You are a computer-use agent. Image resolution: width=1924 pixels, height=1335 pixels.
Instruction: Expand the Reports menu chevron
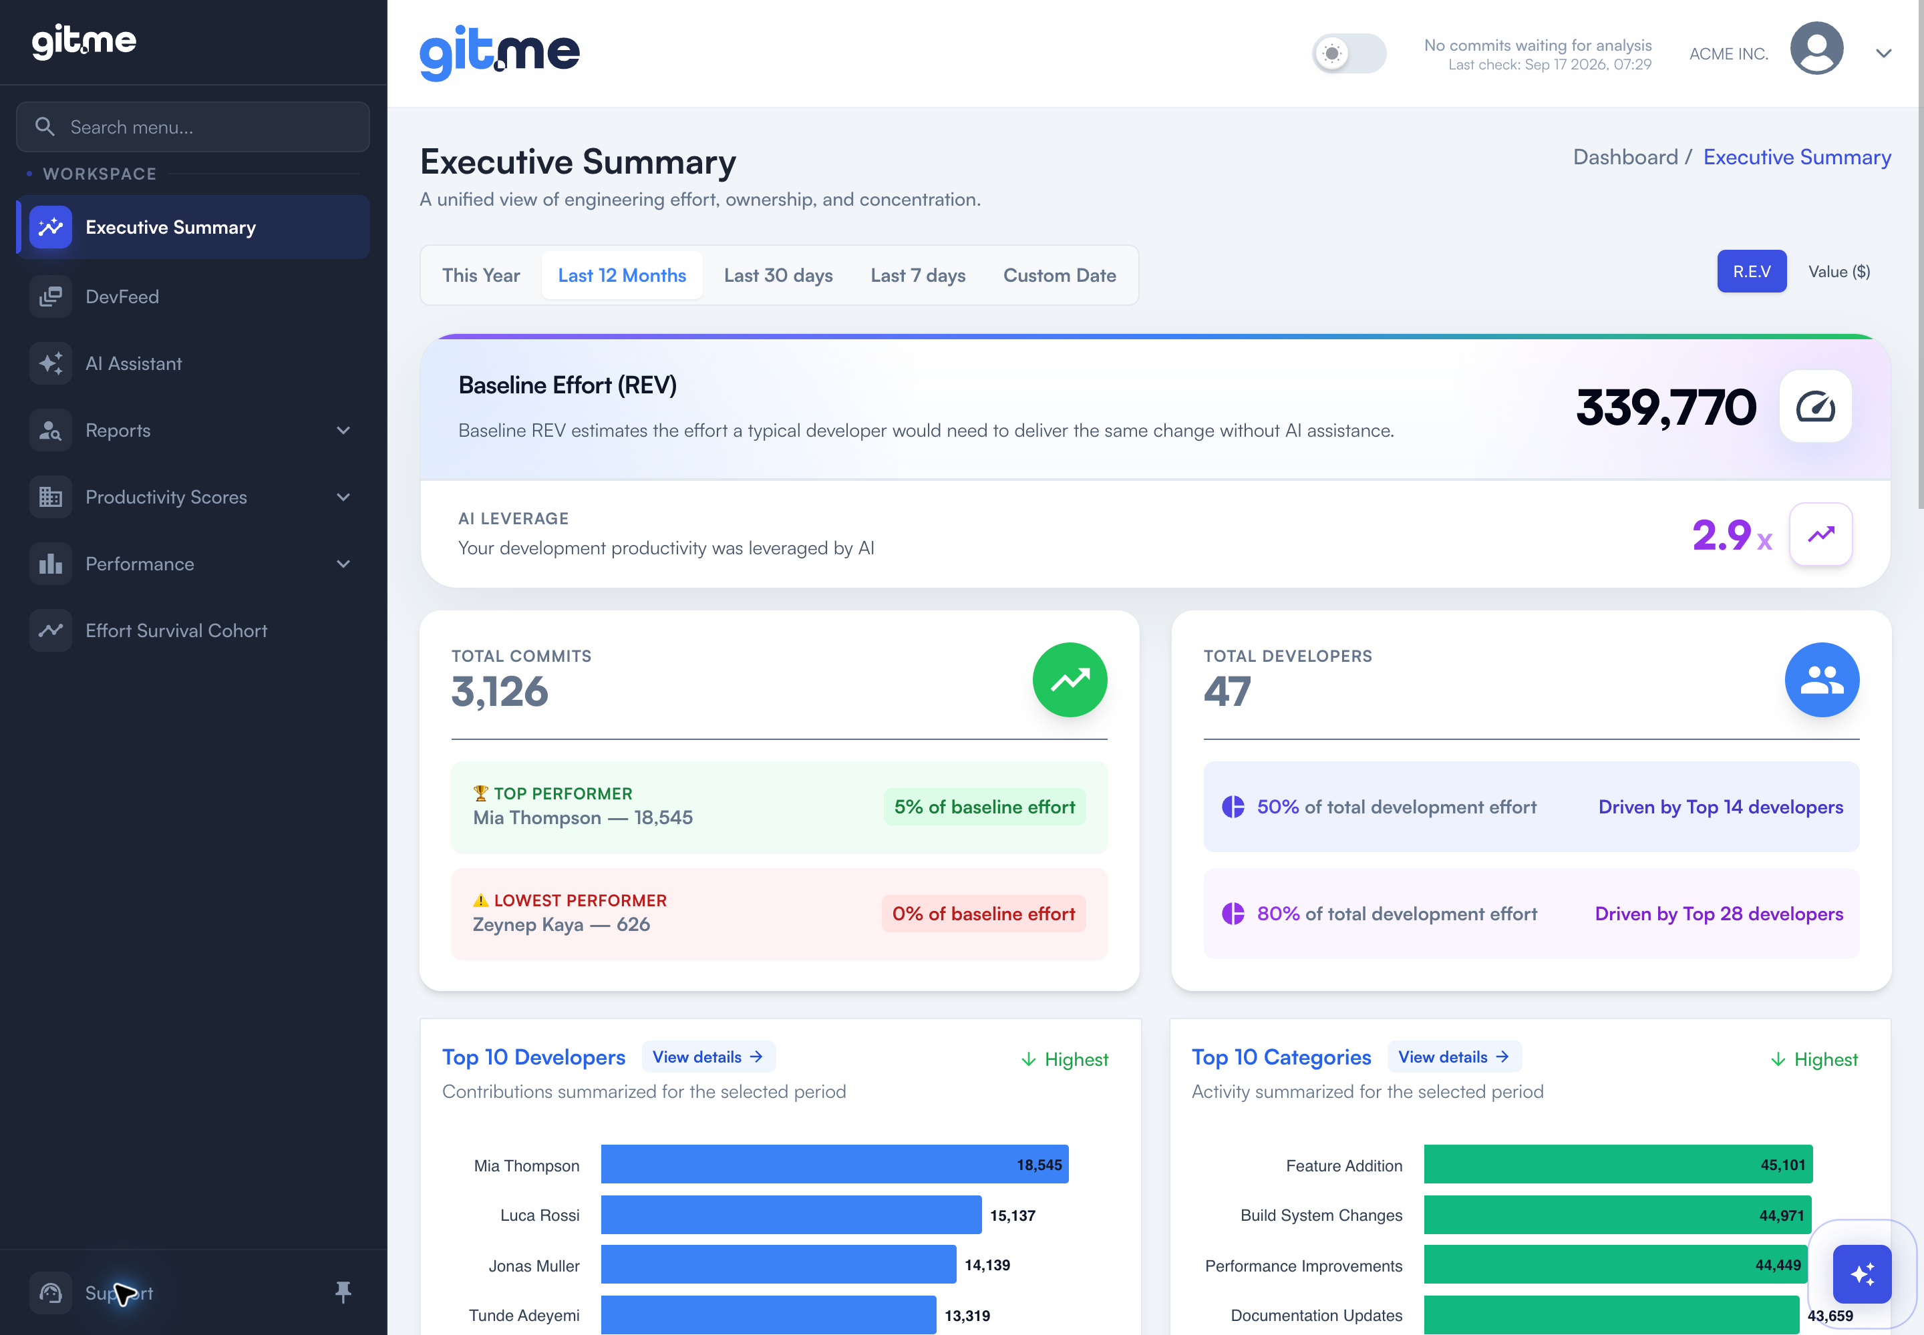(343, 431)
